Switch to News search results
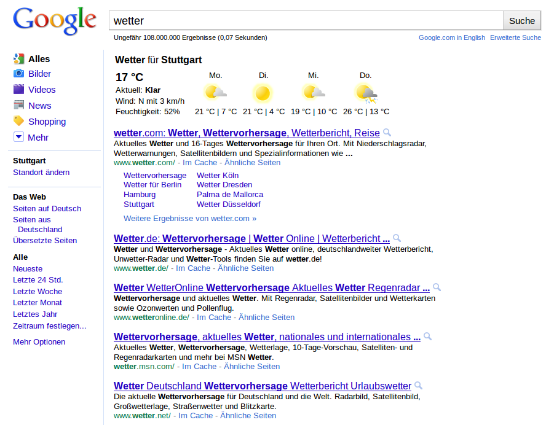546x425 pixels. [40, 106]
